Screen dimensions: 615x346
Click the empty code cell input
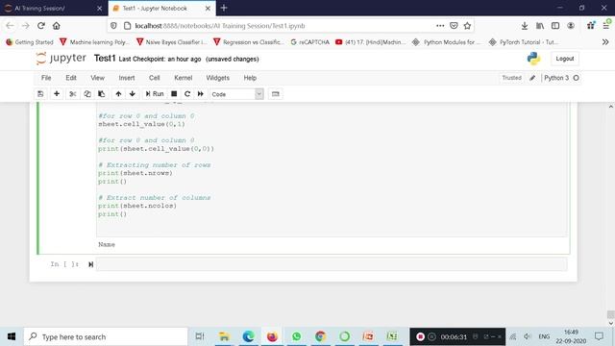[332, 264]
